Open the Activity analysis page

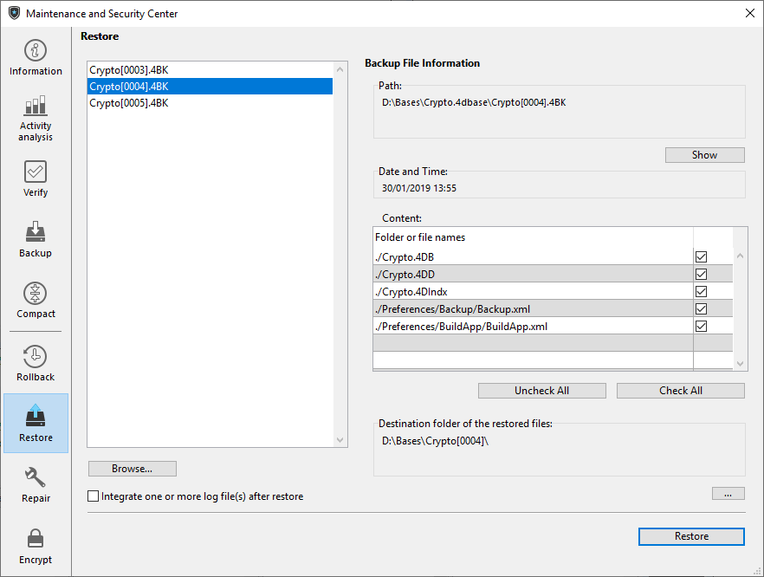(36, 107)
